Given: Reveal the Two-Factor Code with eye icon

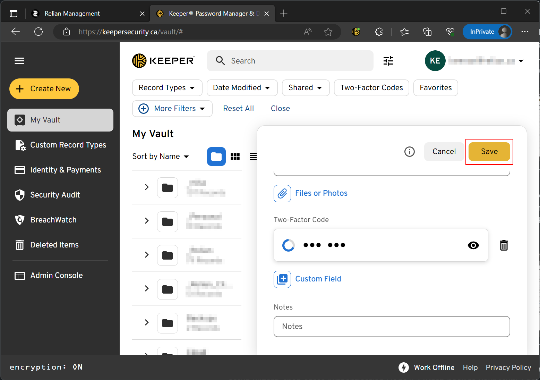Looking at the screenshot, I should [x=473, y=245].
